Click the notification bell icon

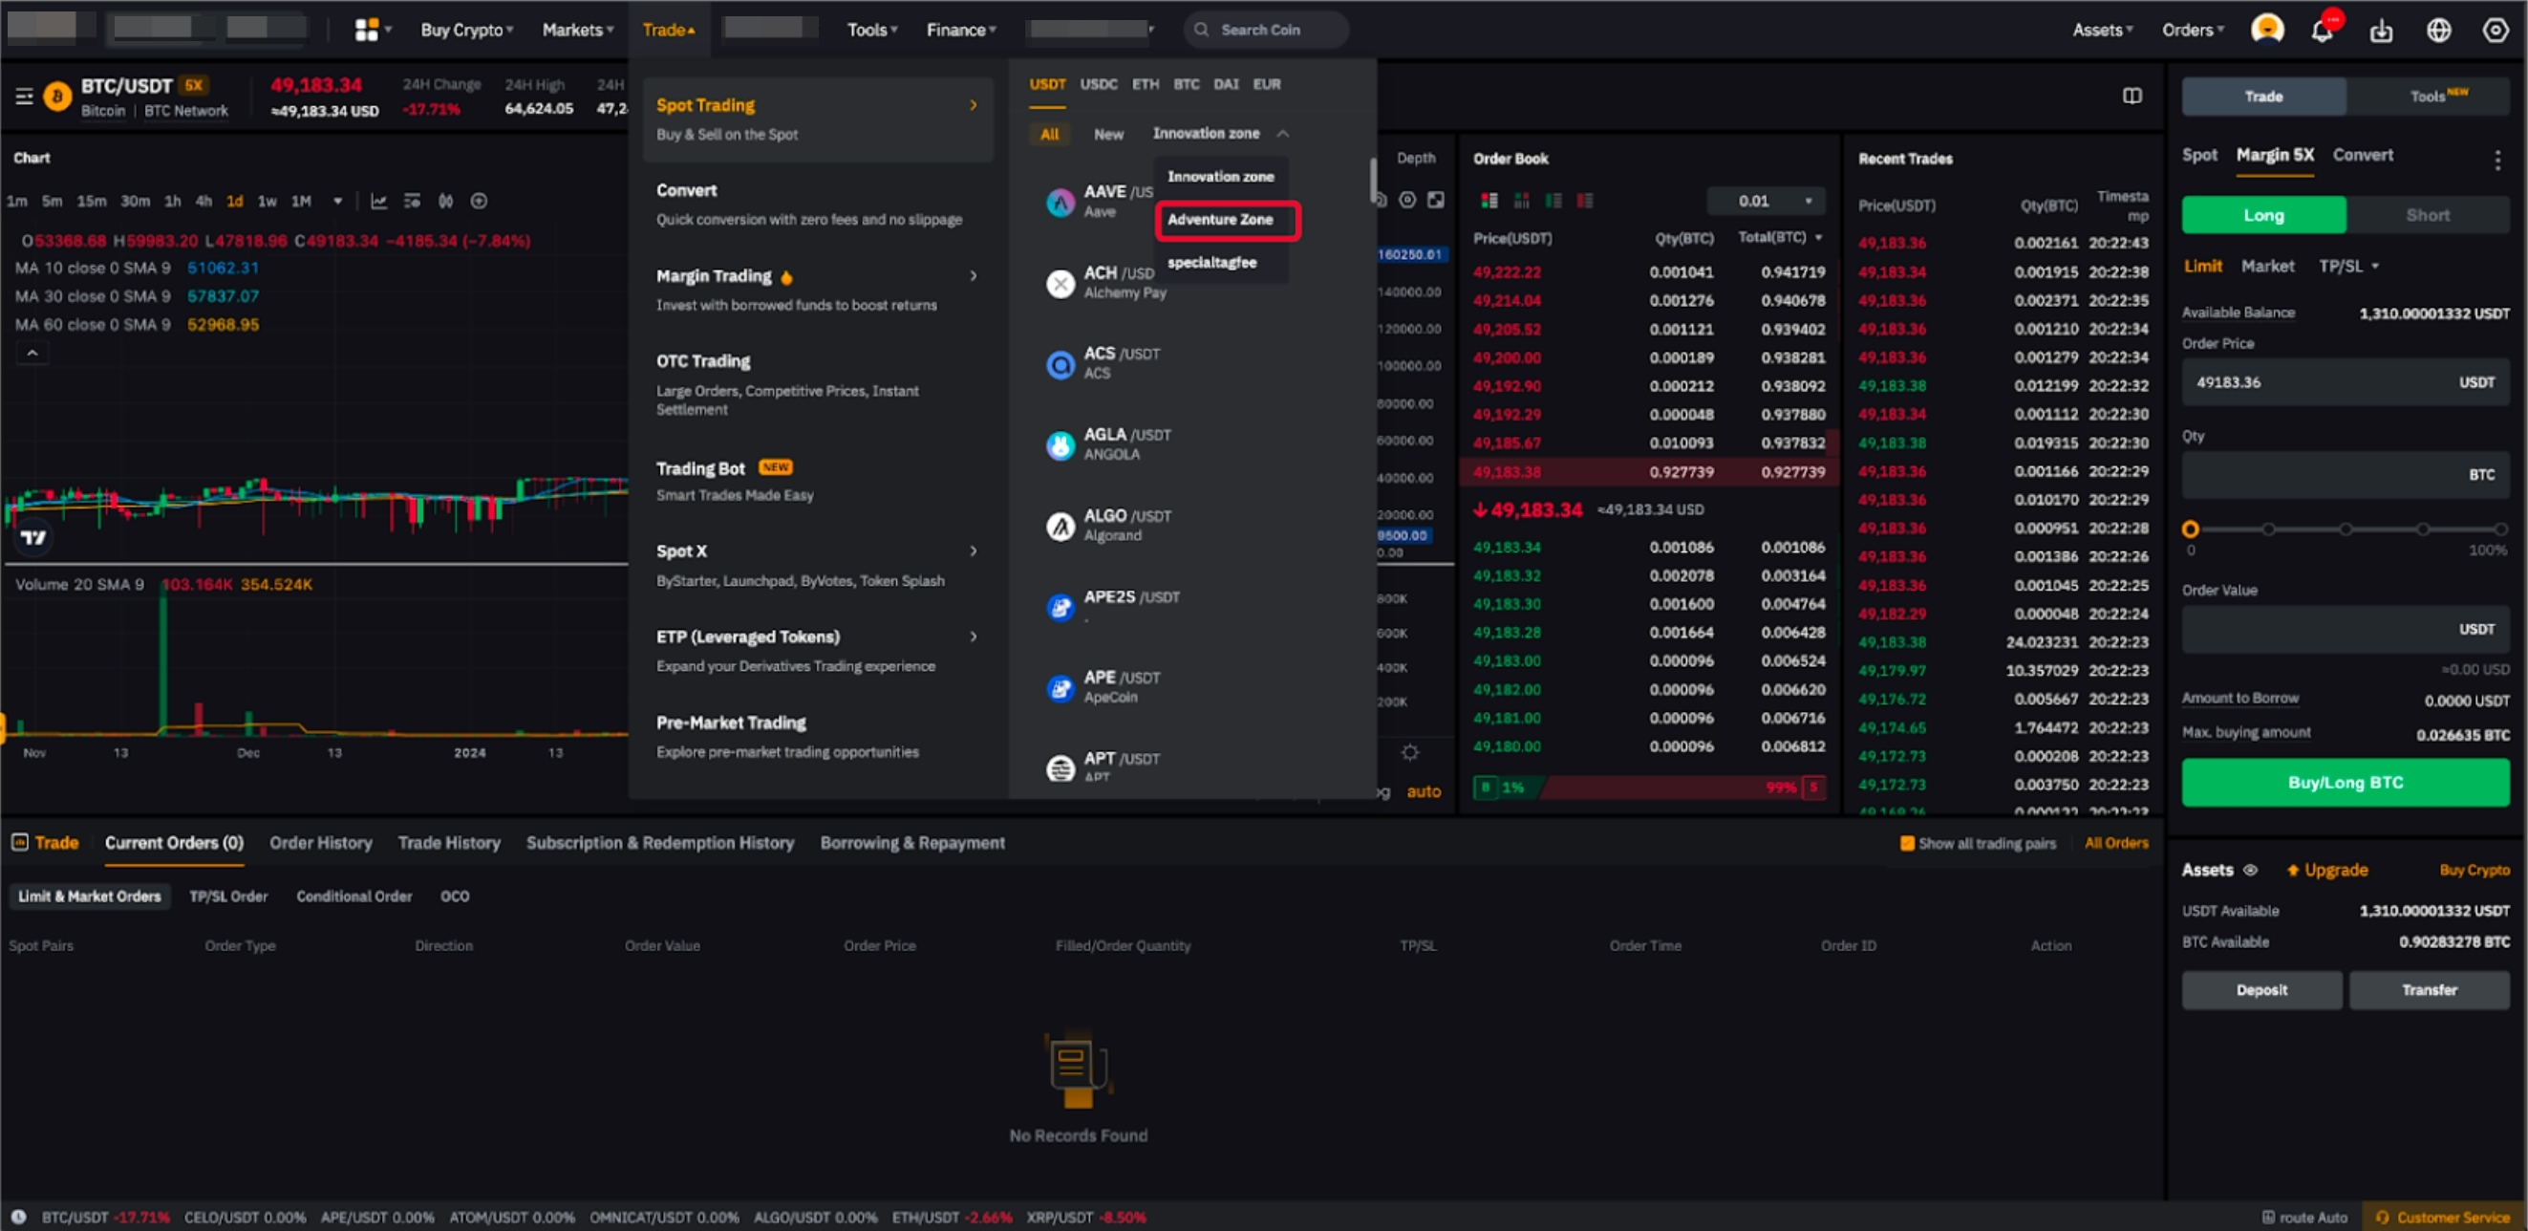tap(2322, 31)
